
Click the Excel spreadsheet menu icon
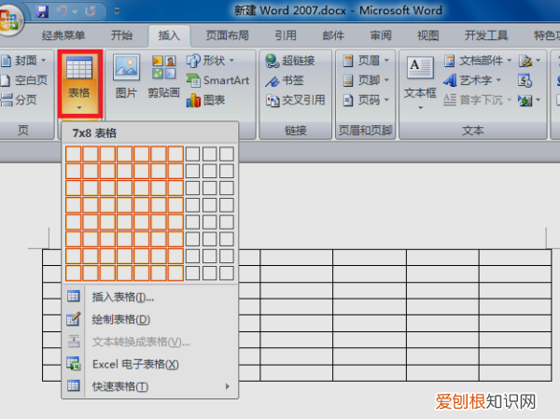pos(74,364)
